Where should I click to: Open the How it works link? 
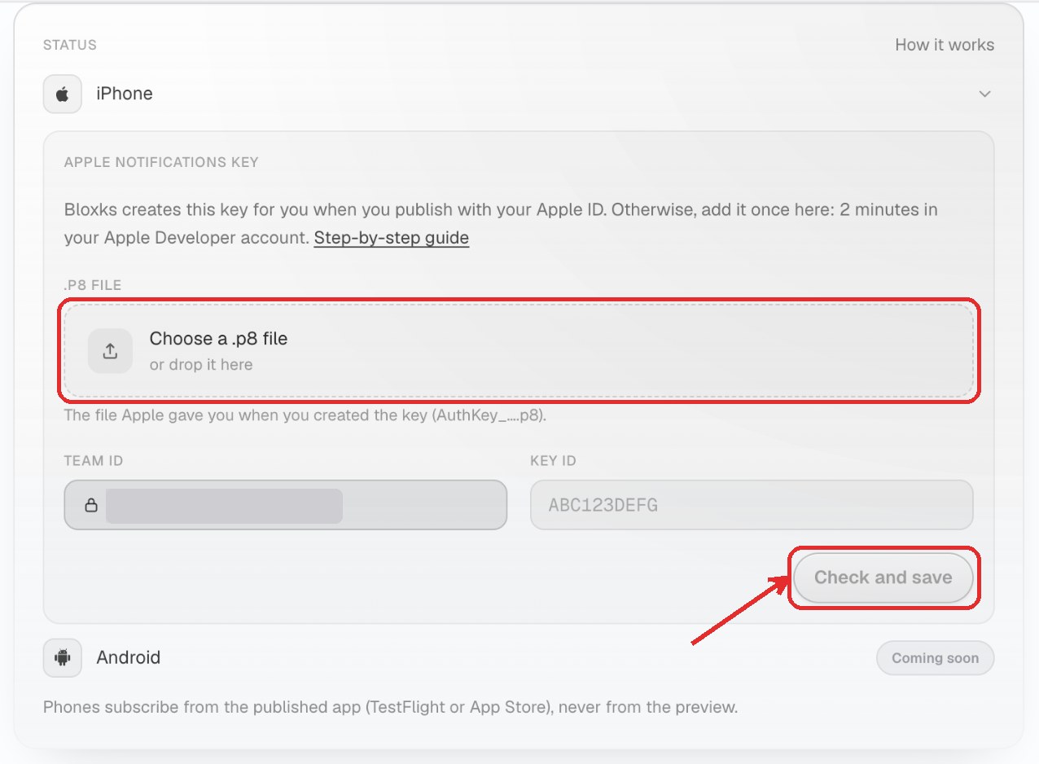point(945,45)
